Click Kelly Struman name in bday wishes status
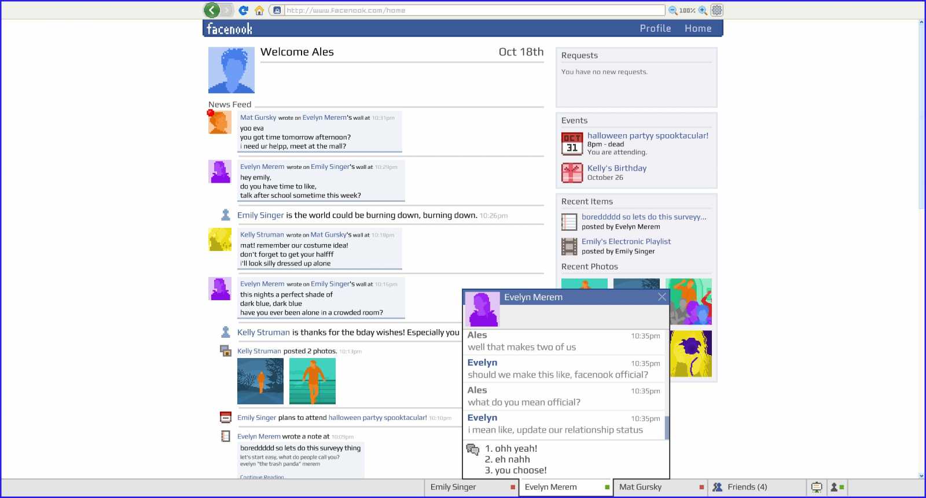The image size is (926, 498). pyautogui.click(x=263, y=333)
